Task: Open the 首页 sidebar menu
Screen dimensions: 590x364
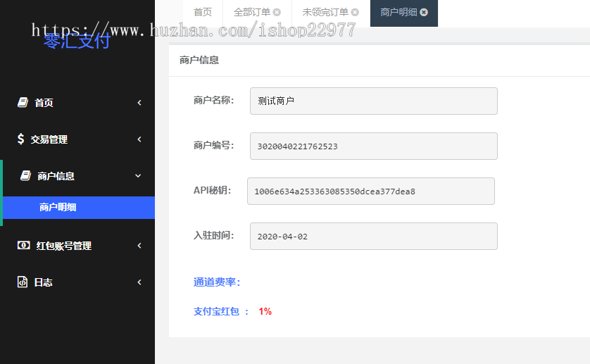Action: 77,102
